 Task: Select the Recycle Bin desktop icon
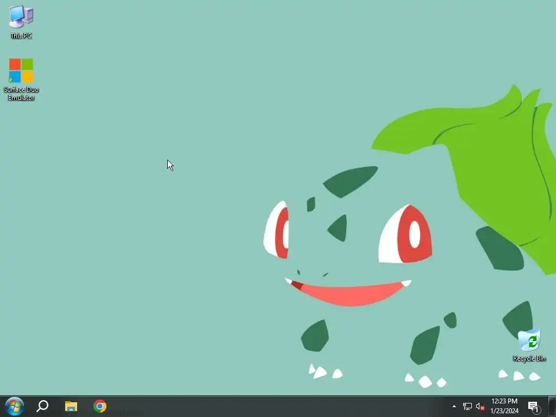click(529, 345)
